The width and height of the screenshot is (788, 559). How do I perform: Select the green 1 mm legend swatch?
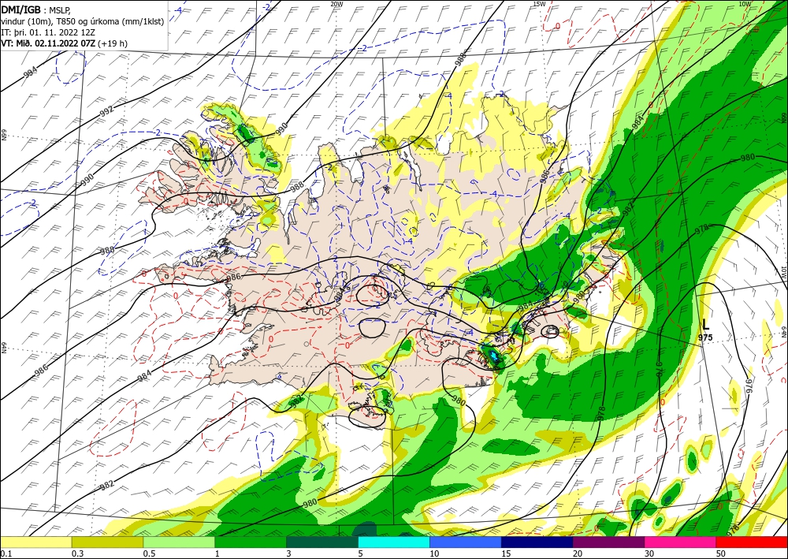click(251, 542)
